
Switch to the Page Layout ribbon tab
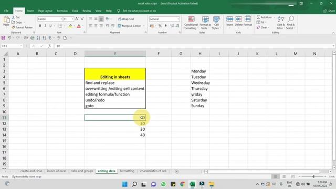pos(45,10)
